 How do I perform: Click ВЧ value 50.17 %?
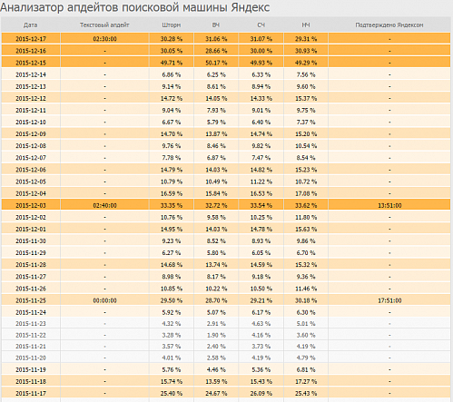coord(216,63)
